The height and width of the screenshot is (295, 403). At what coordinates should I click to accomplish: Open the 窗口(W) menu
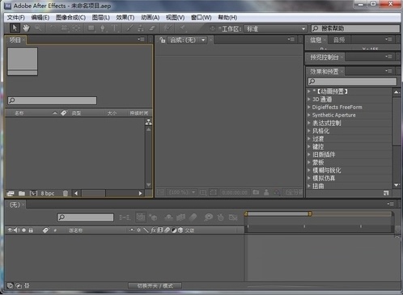(201, 18)
